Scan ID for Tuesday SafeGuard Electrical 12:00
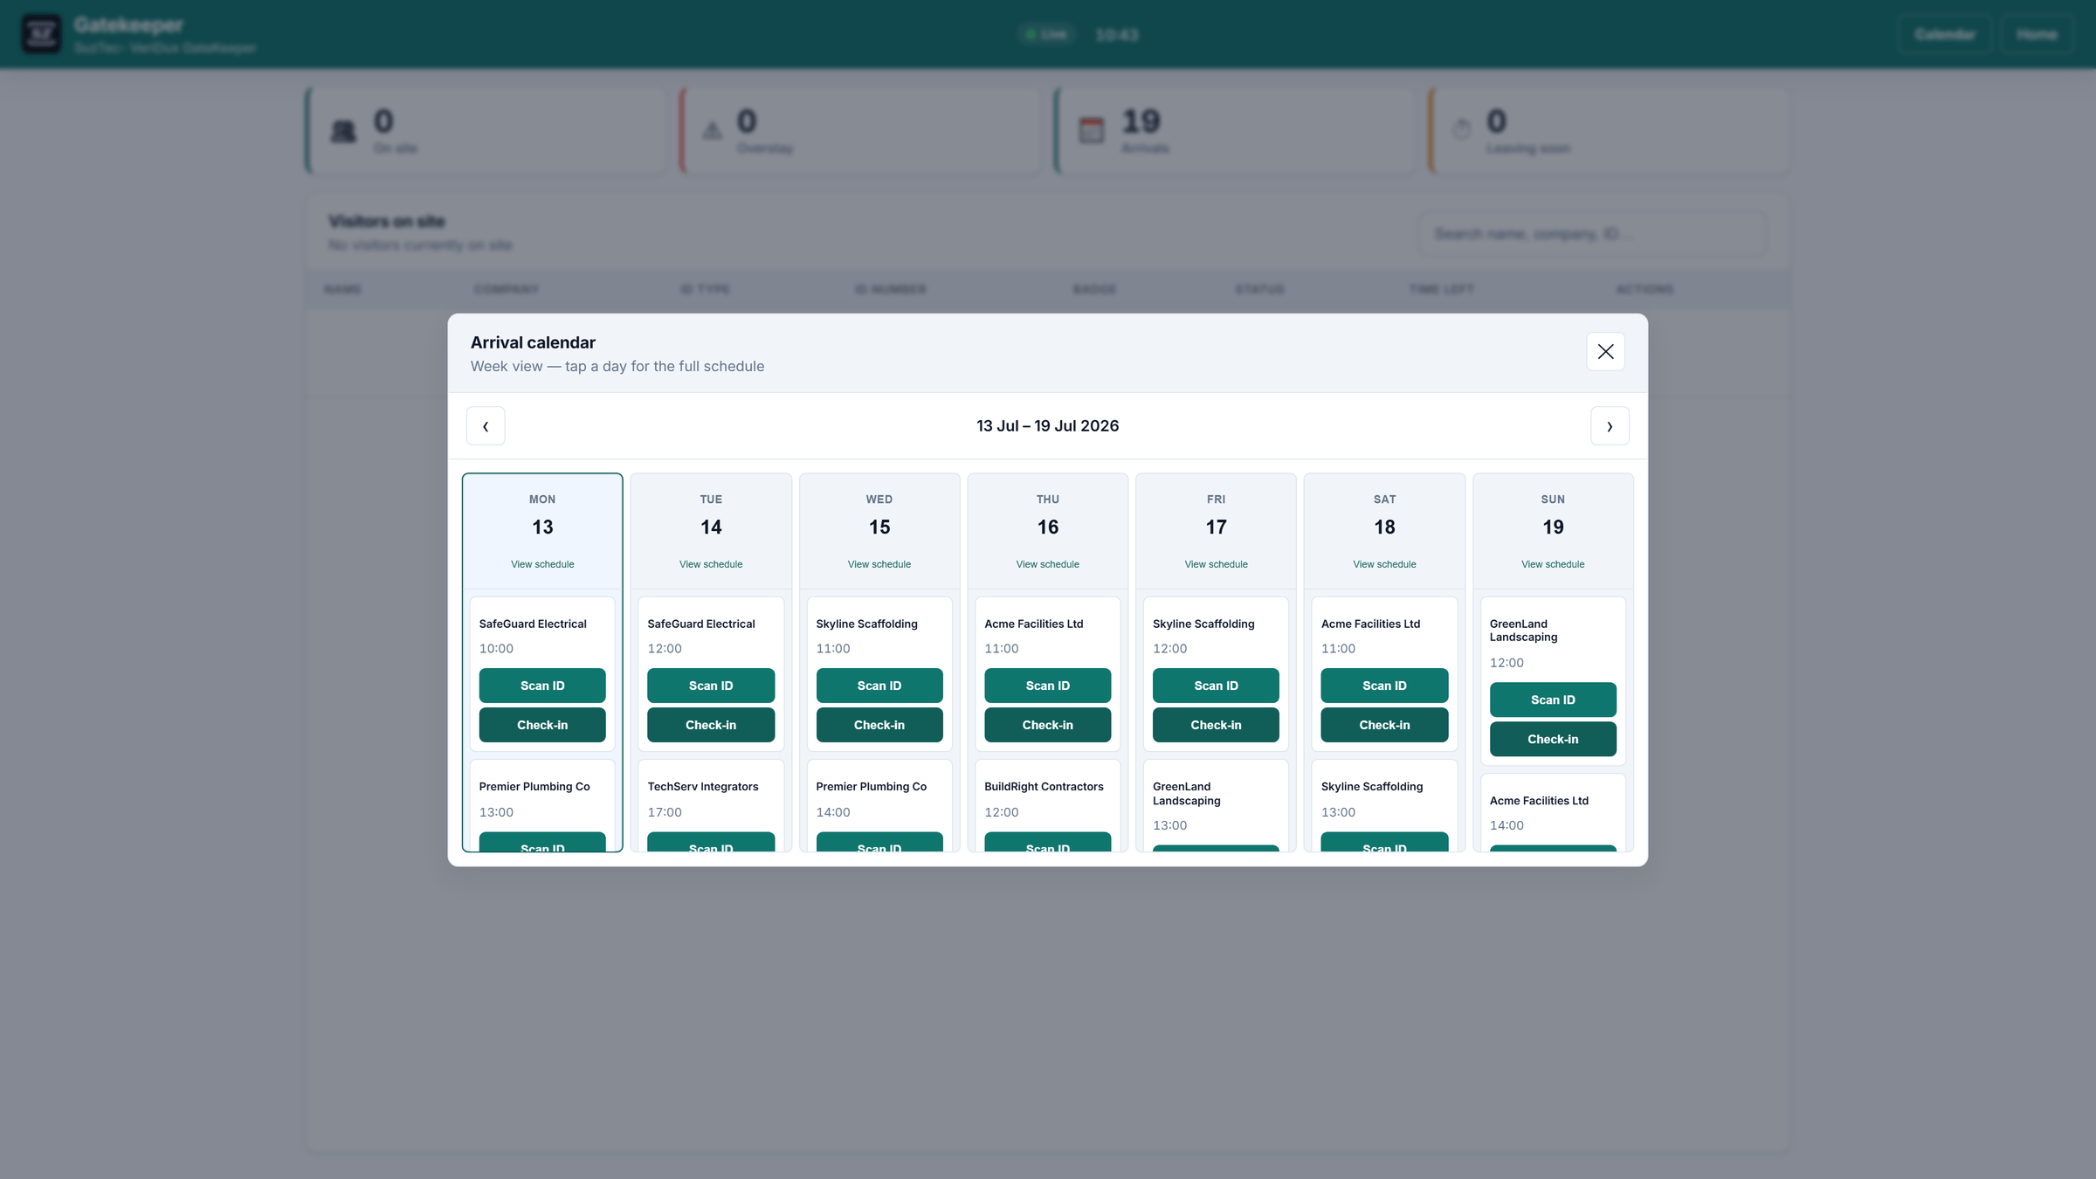This screenshot has width=2096, height=1179. [711, 686]
